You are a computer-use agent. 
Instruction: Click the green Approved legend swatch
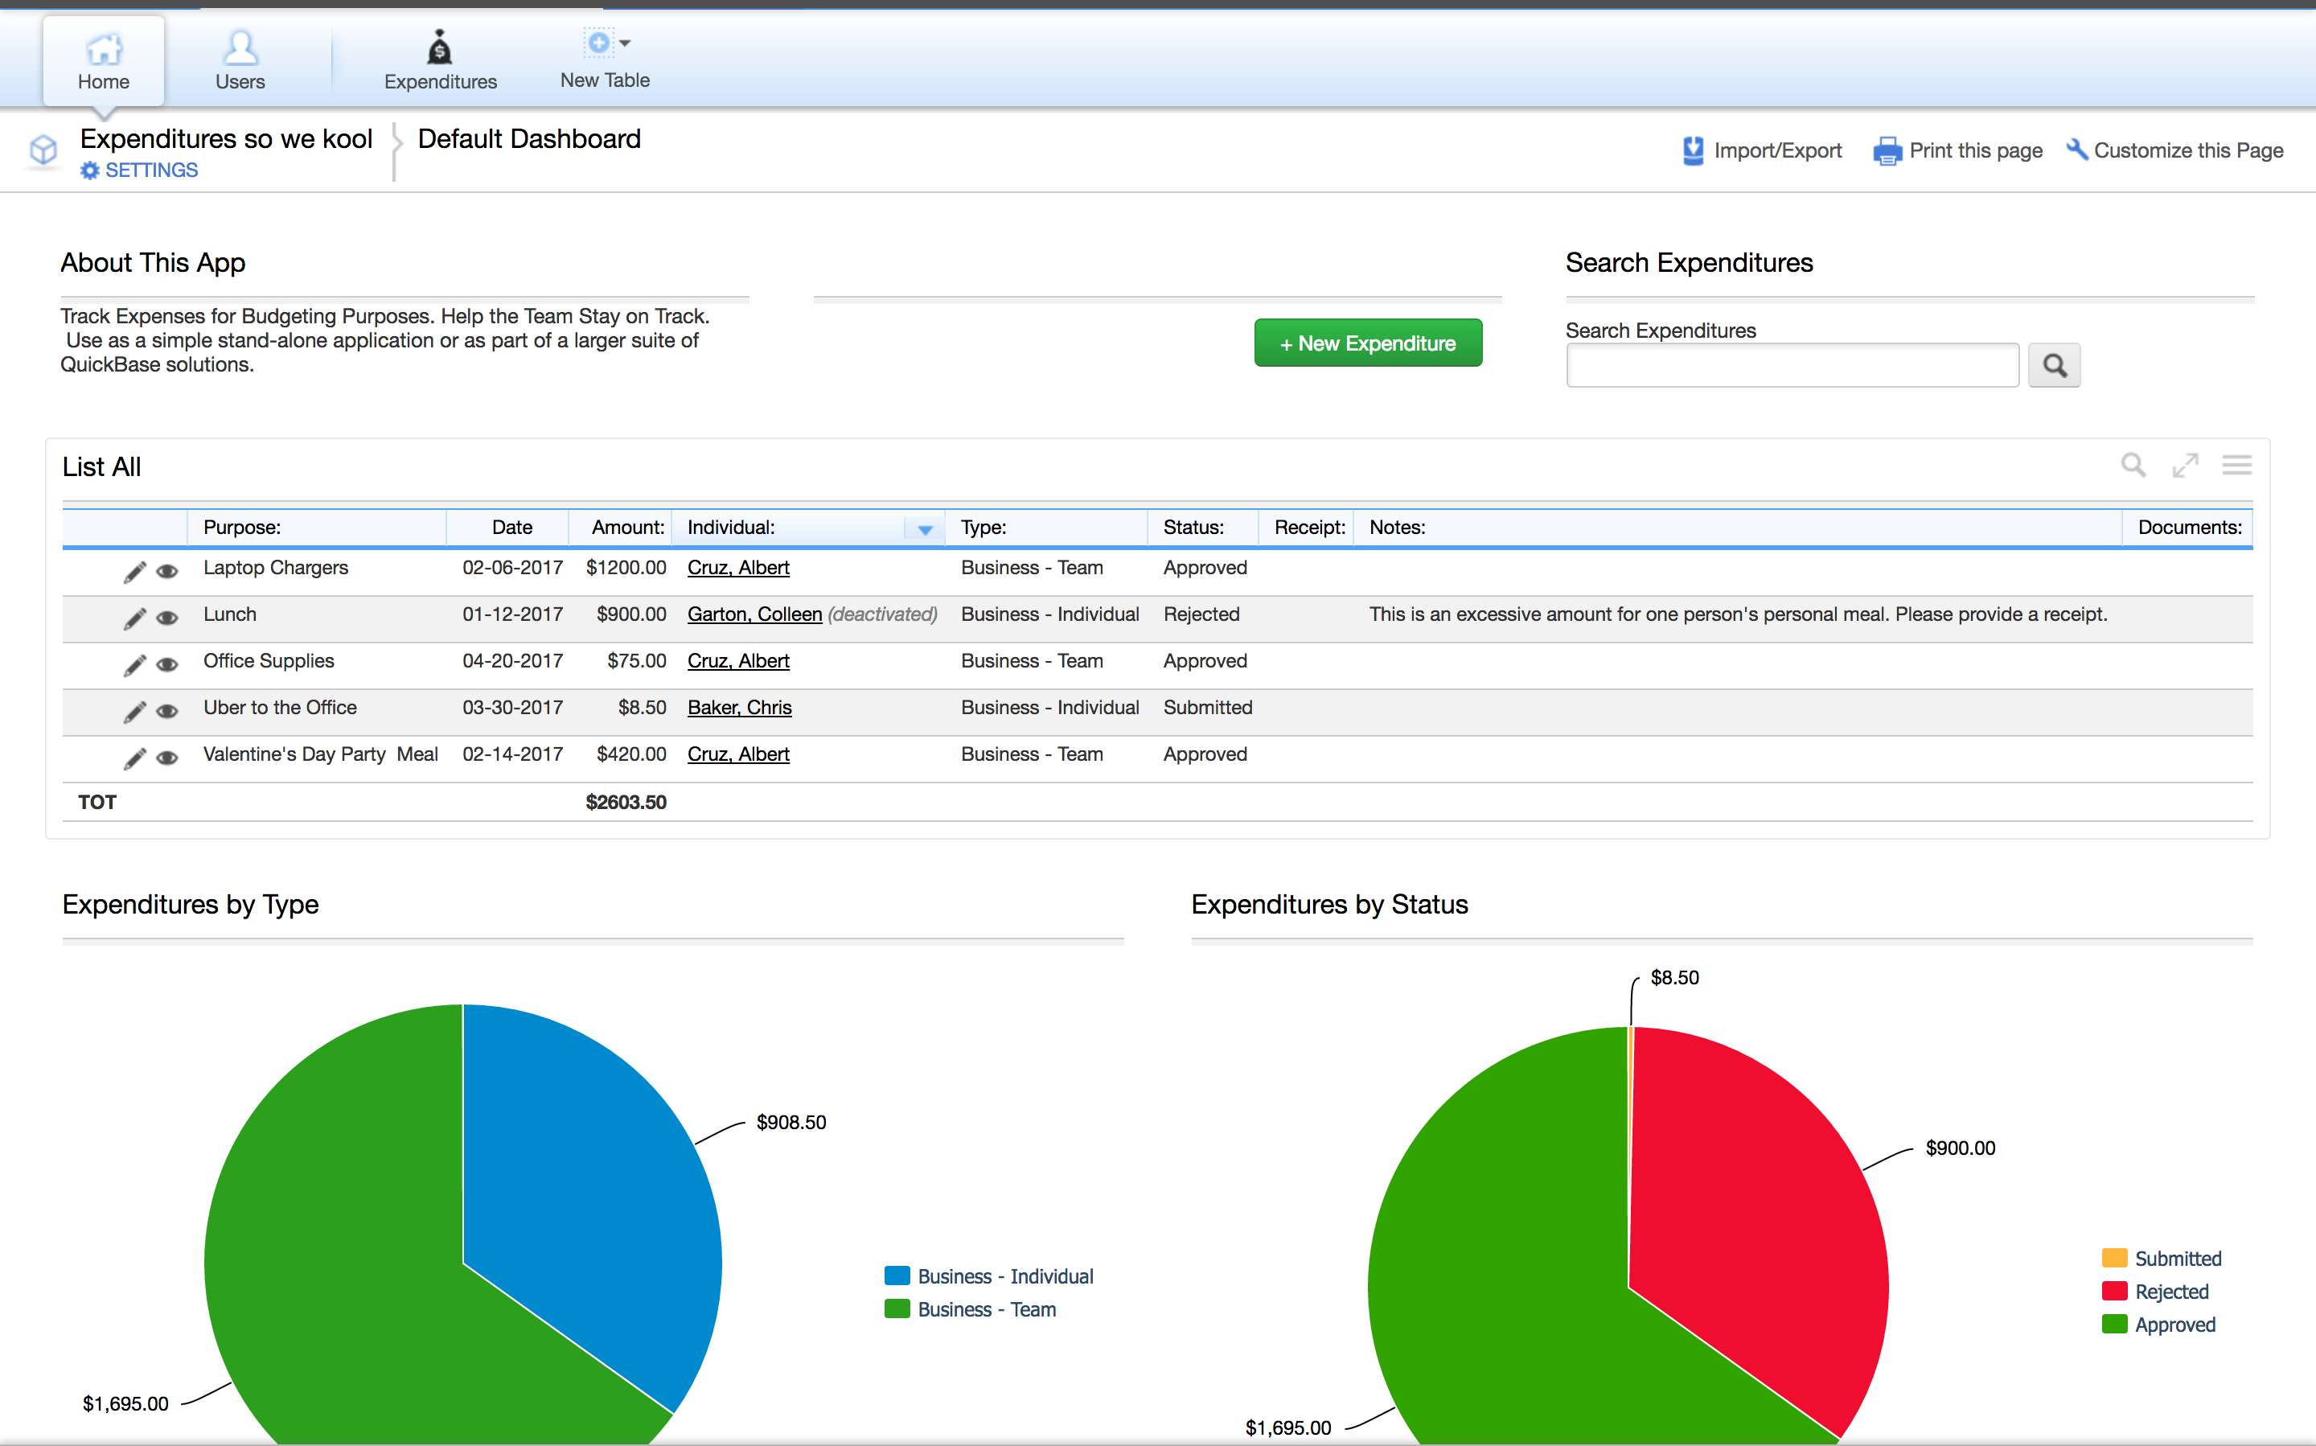coord(2114,1324)
